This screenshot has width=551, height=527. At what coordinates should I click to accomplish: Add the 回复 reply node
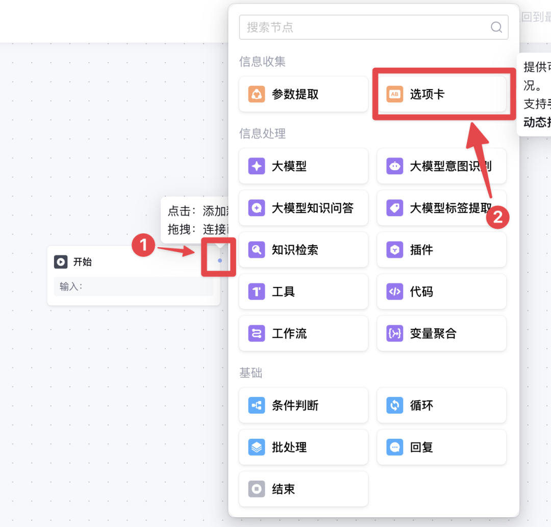pos(441,447)
